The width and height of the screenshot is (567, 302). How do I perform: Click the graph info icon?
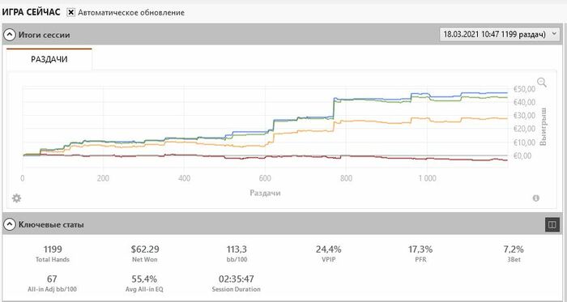click(536, 198)
